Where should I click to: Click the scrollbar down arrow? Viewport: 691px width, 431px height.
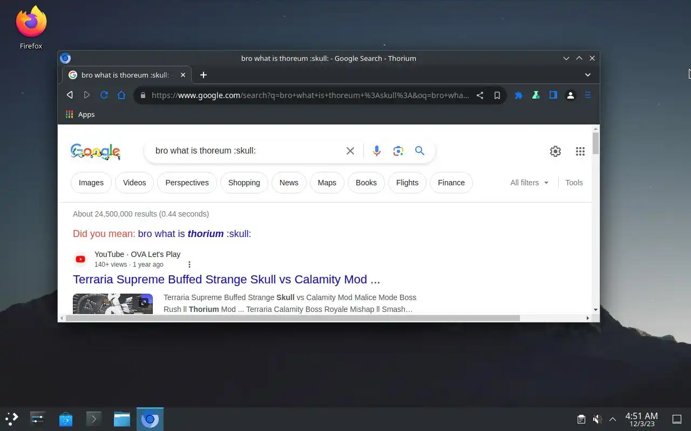(596, 310)
